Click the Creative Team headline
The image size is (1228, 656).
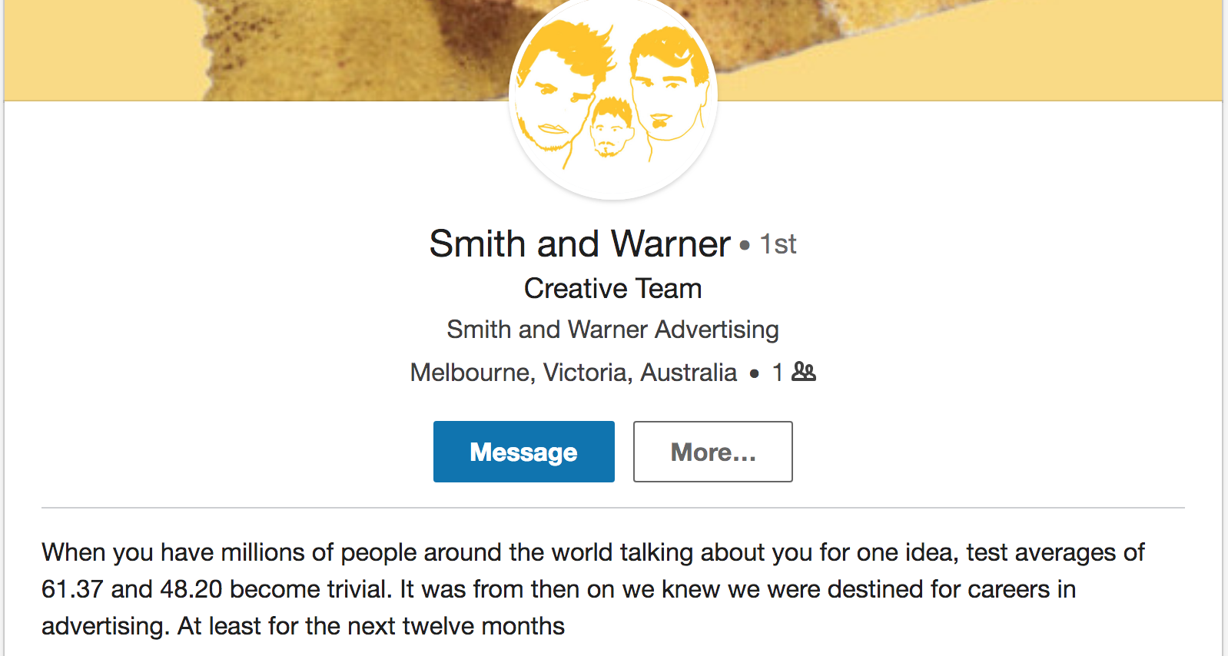click(x=612, y=289)
